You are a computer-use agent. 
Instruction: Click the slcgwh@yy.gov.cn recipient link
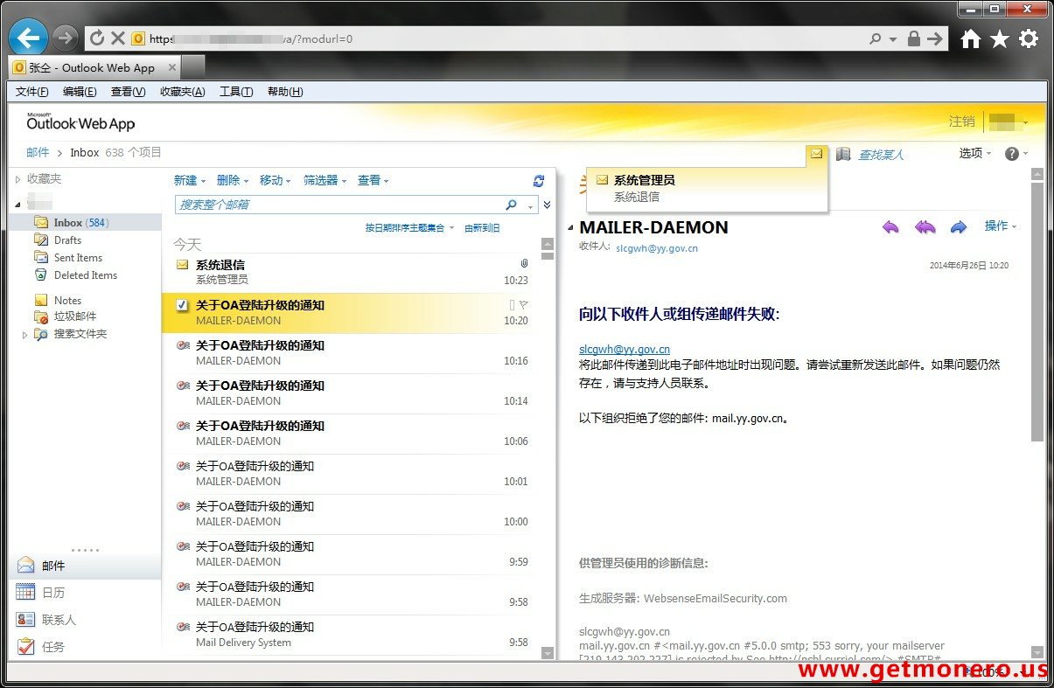pyautogui.click(x=657, y=248)
